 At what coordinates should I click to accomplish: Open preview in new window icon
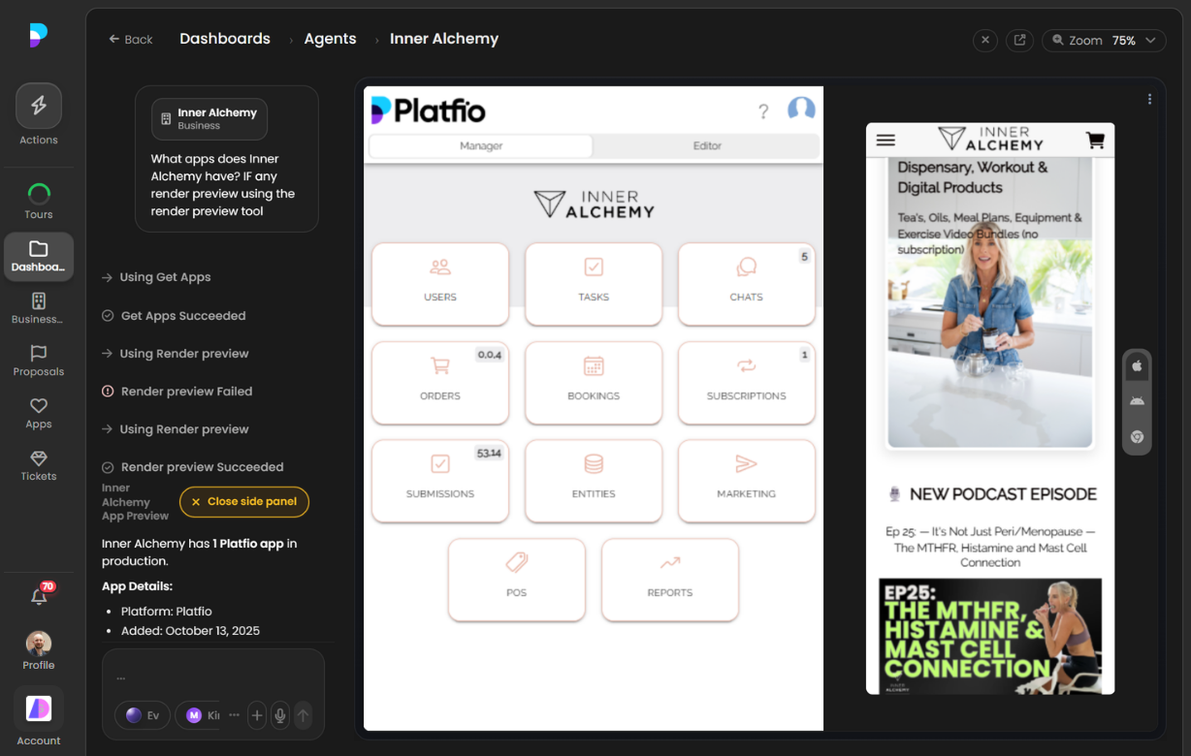pyautogui.click(x=1019, y=40)
